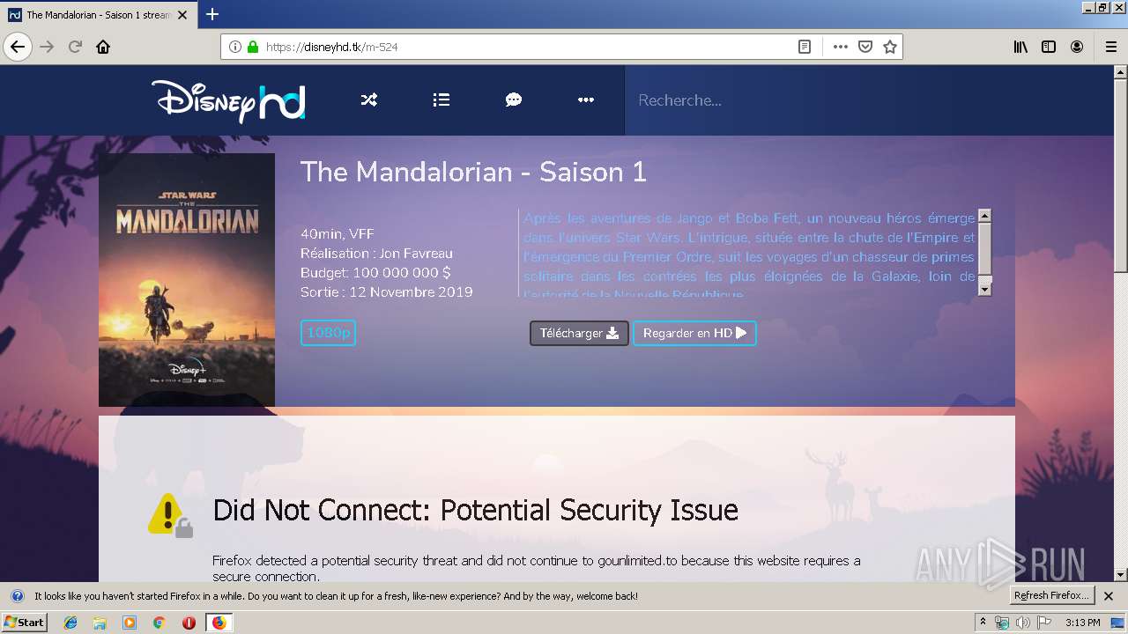This screenshot has width=1128, height=634.
Task: Close The Mandalorian tab
Action: point(182,15)
